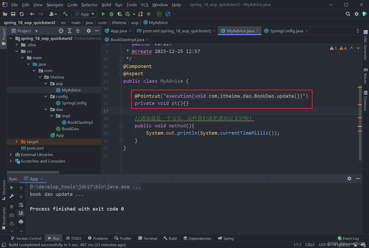Open IDE settings gear in top toolbar
This screenshot has width=369, height=248.
click(357, 14)
